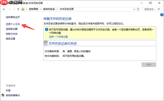
Task: Open the 高级设置 link
Action: (x=10, y=39)
